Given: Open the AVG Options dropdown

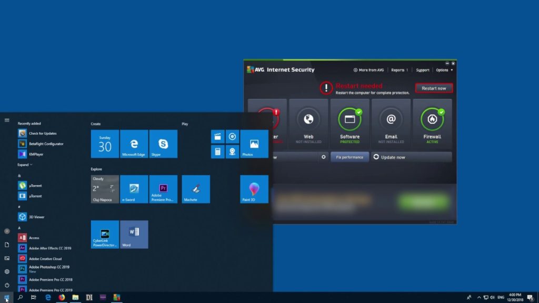Looking at the screenshot, I should [444, 70].
